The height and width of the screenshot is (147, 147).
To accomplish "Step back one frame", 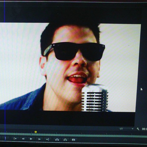I will (x=23, y=139).
